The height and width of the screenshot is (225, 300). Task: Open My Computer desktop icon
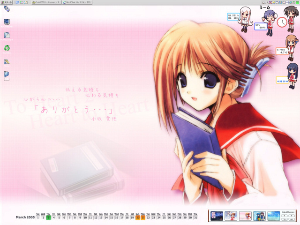tap(7, 23)
